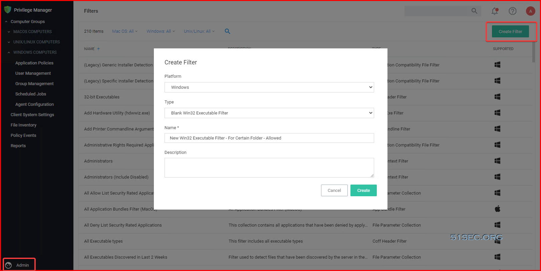Expand UNIX/LINUX COMPUTERS group
Viewport: 541px width, 271px height.
pos(9,42)
